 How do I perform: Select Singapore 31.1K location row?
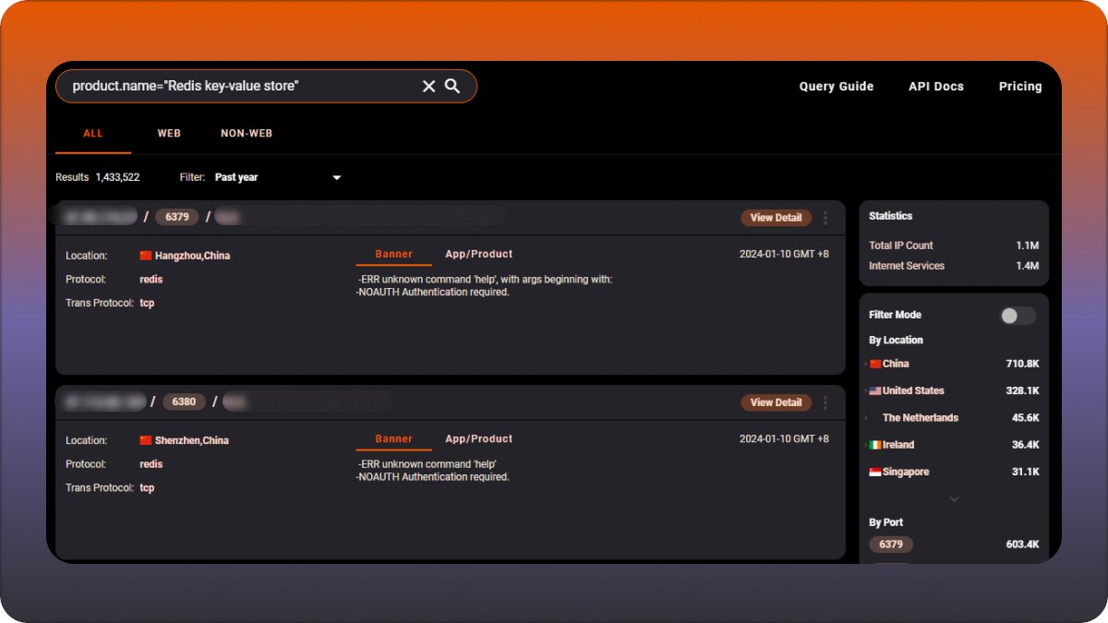(x=954, y=472)
